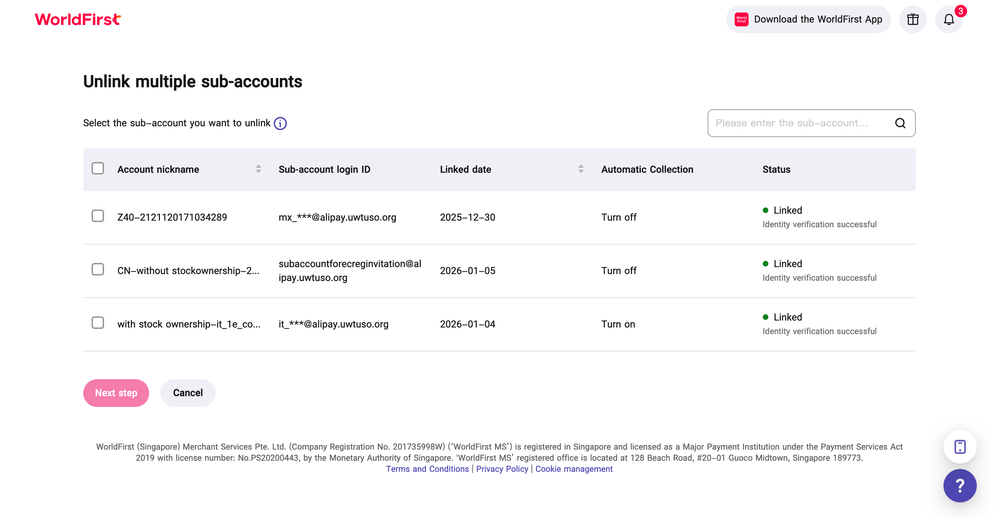Screen dimensions: 999x519
Task: Open the Terms and Conditions link
Action: pyautogui.click(x=427, y=469)
